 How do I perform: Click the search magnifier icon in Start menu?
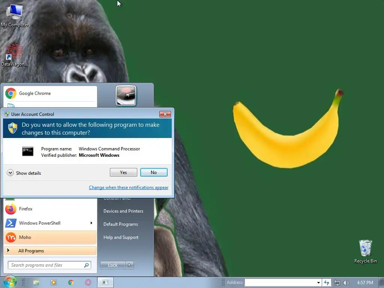(x=87, y=265)
